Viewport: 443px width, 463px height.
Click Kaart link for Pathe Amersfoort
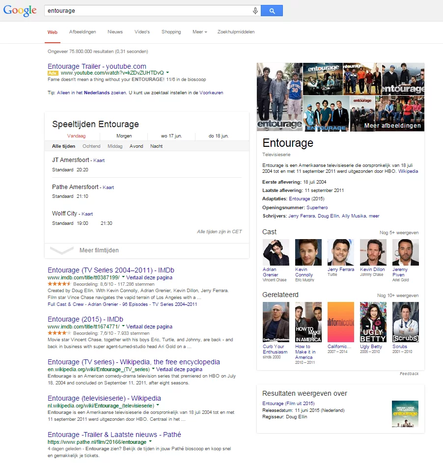click(108, 188)
